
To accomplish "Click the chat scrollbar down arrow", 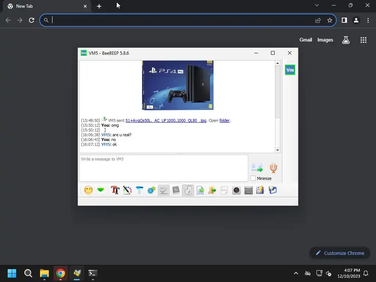I will pyautogui.click(x=278, y=150).
